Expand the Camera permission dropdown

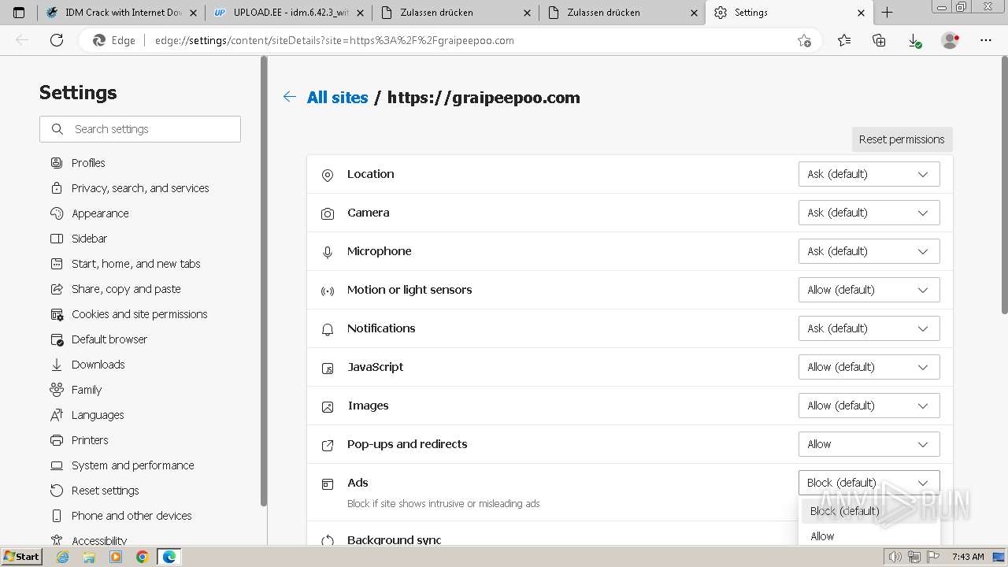[869, 213]
